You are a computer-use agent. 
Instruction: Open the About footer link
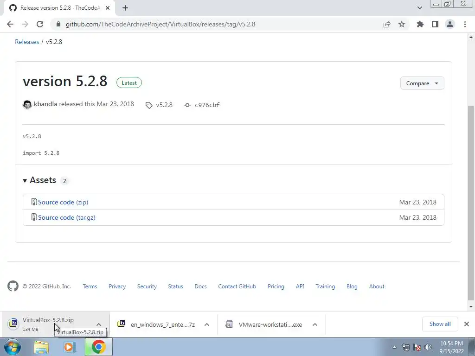pos(377,286)
